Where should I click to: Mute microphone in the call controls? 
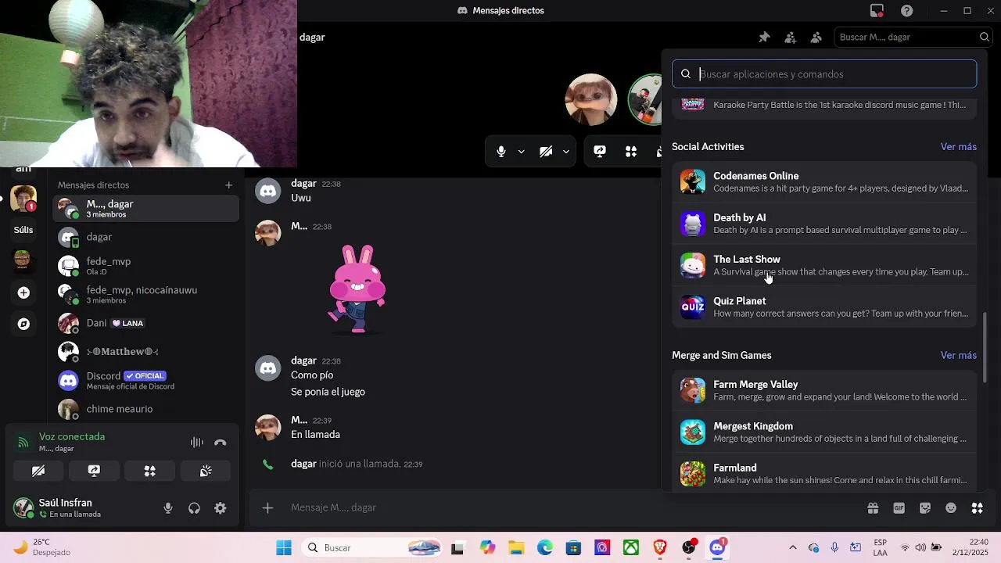(x=501, y=152)
